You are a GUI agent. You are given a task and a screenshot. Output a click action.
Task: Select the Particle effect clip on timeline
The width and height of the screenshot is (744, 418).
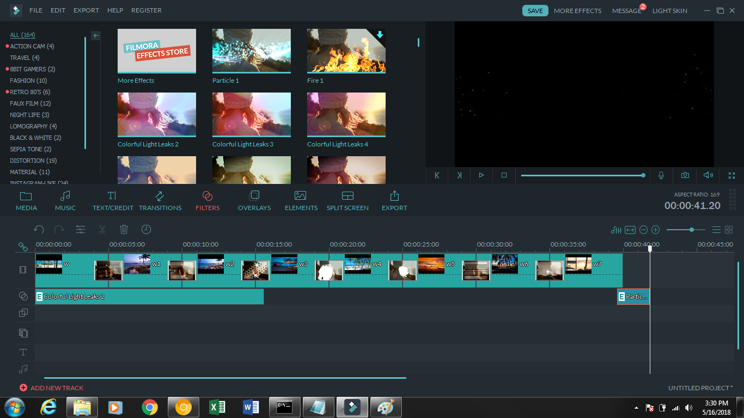click(x=633, y=297)
